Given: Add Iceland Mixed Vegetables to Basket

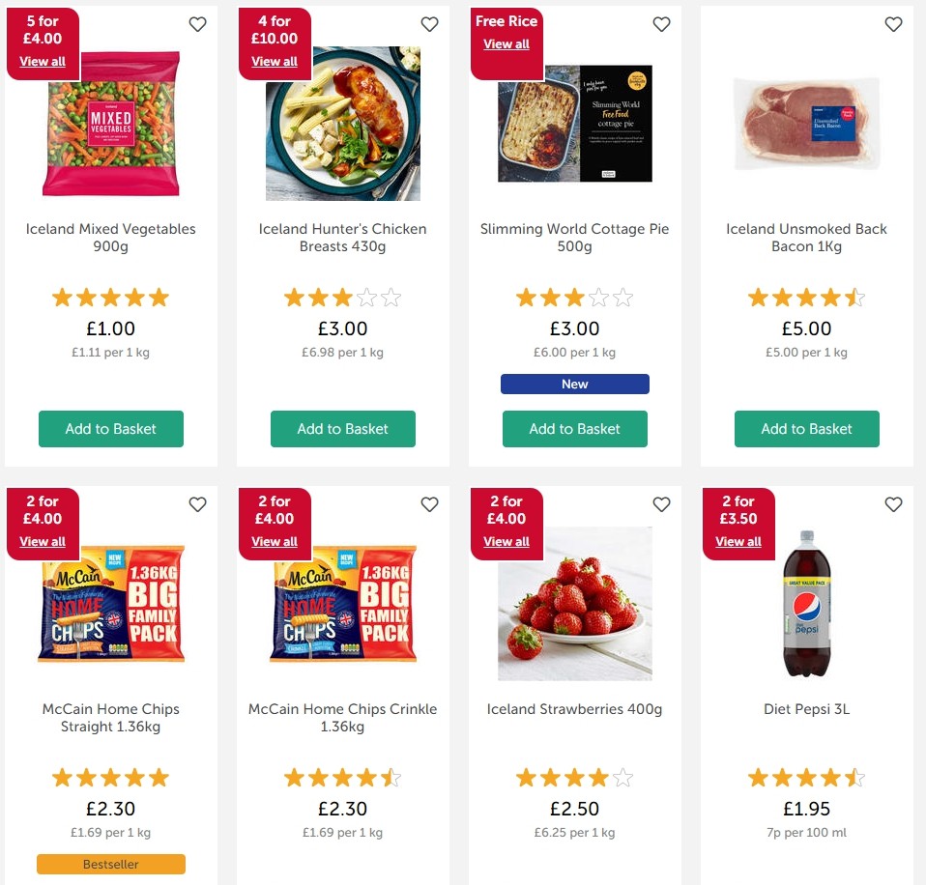Looking at the screenshot, I should (x=110, y=429).
